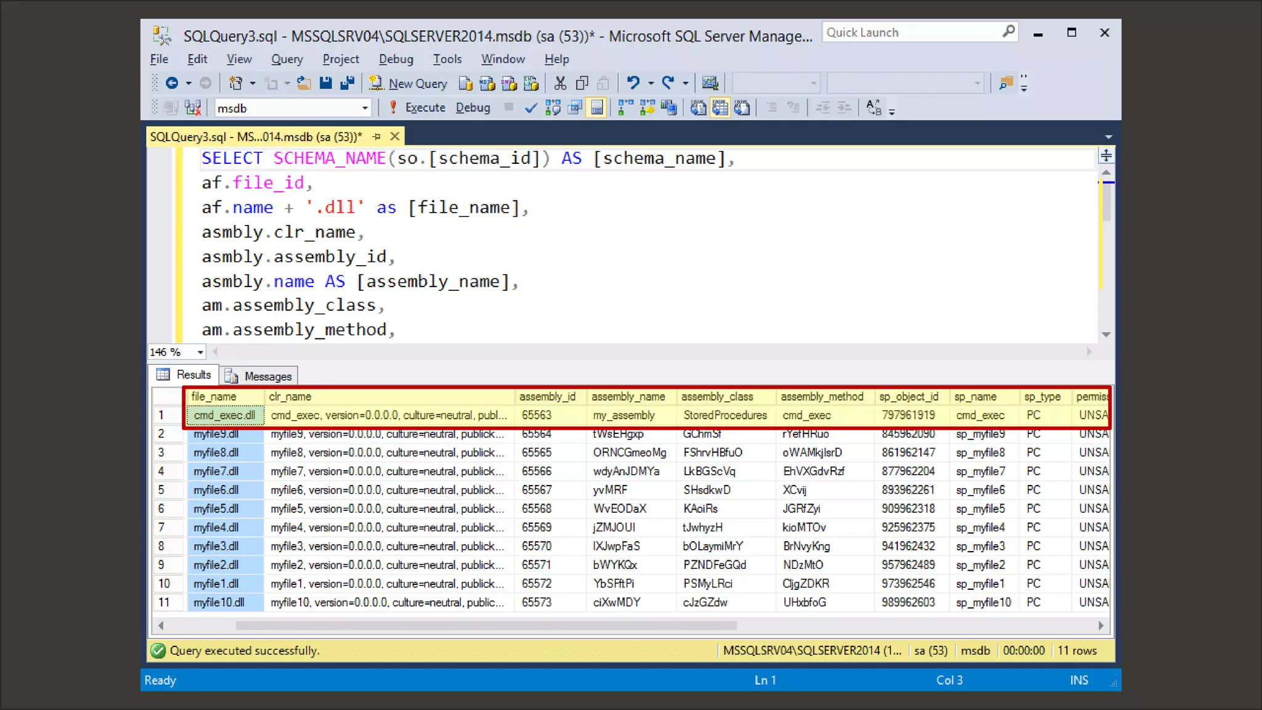Viewport: 1262px width, 710px height.
Task: Click the Undo arrow icon
Action: click(x=633, y=83)
